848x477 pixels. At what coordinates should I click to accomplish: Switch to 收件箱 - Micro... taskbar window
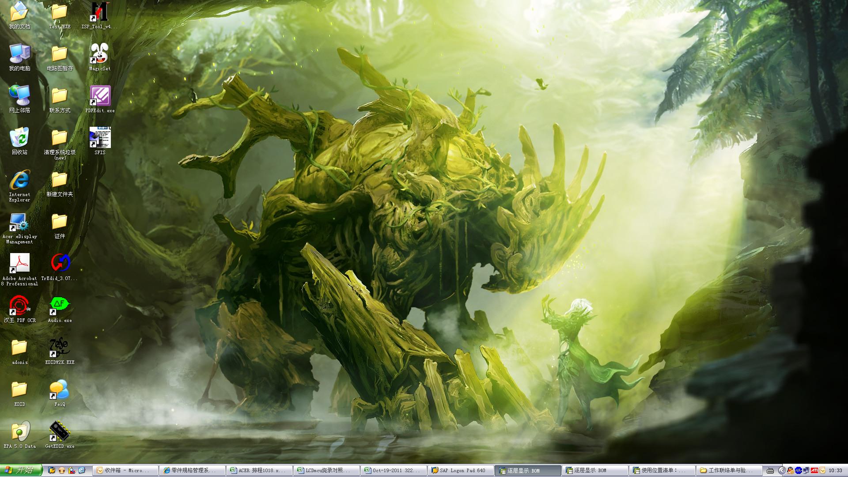(126, 470)
